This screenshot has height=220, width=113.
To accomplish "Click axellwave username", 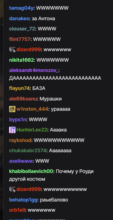I will point(21,161).
